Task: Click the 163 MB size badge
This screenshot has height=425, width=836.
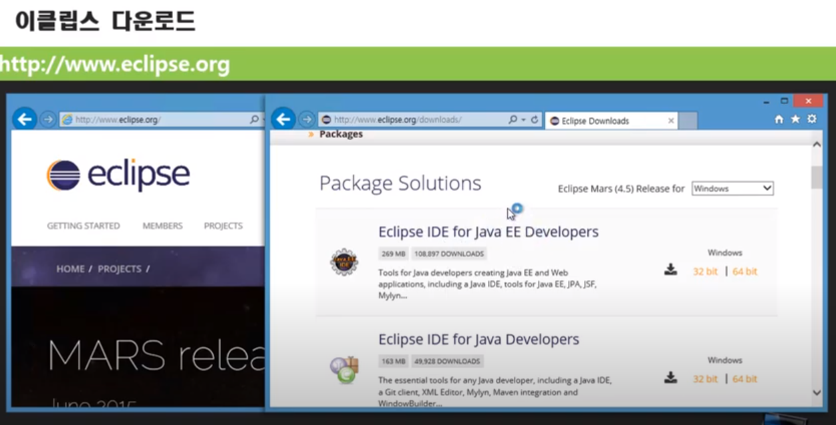Action: (394, 361)
